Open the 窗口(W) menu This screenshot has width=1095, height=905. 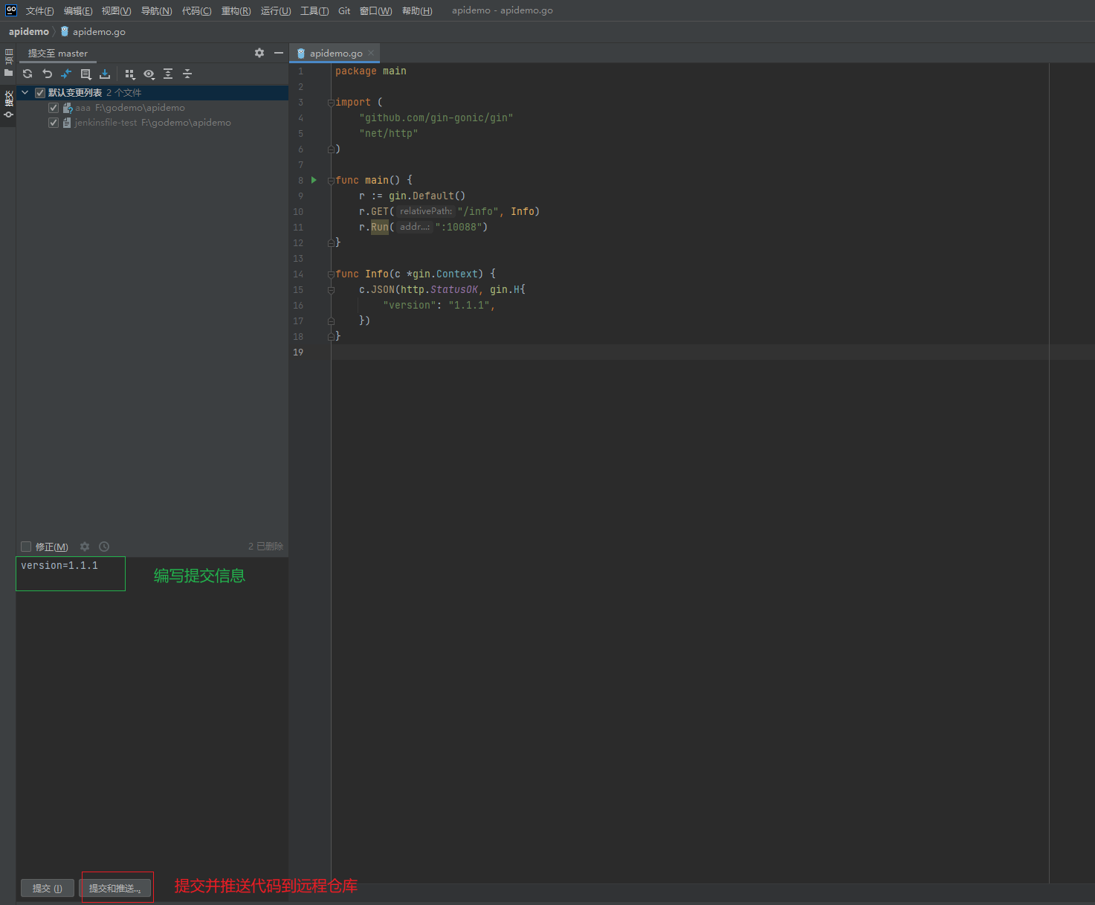click(375, 10)
